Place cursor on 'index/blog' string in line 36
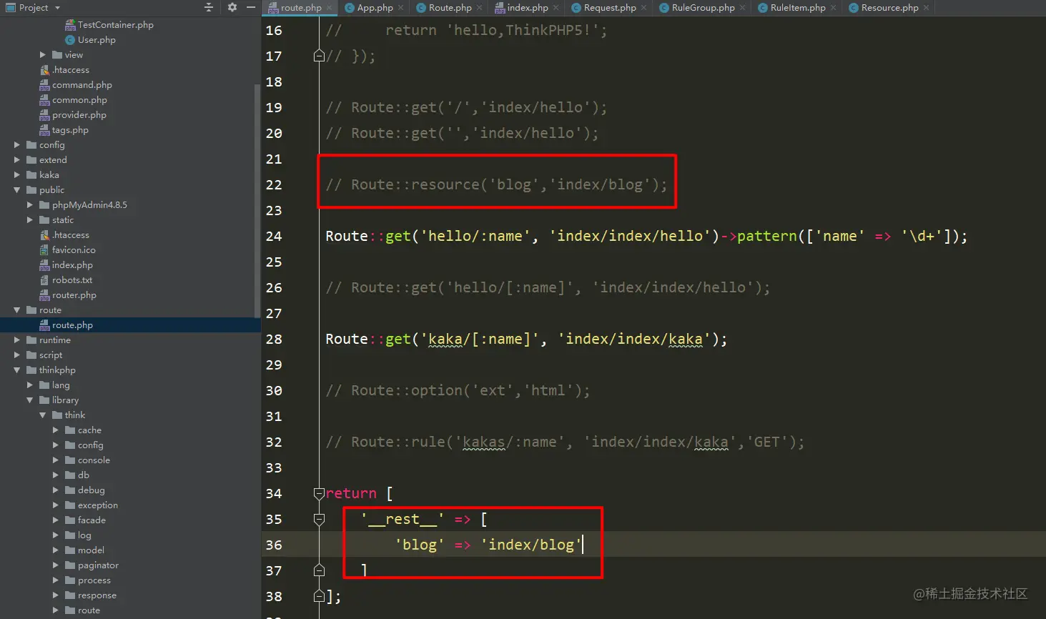The height and width of the screenshot is (619, 1046). click(531, 545)
